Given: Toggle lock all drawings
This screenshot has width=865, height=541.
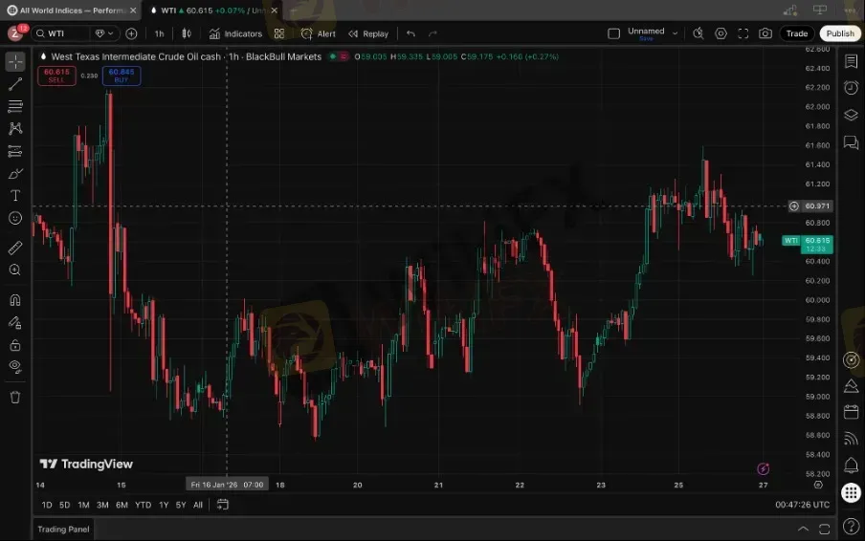Looking at the screenshot, I should [x=15, y=345].
